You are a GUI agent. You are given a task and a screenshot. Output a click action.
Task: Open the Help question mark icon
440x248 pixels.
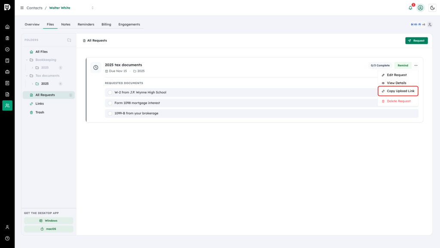point(7,239)
